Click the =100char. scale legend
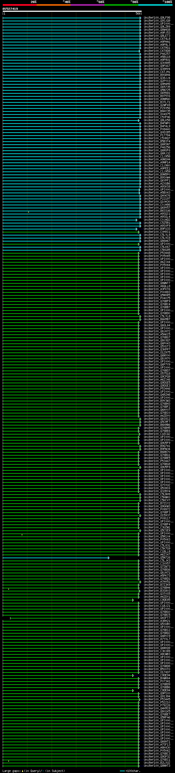This screenshot has height=773, width=175. tap(130, 771)
